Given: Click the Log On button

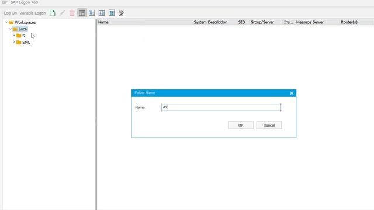Looking at the screenshot, I should (11, 13).
